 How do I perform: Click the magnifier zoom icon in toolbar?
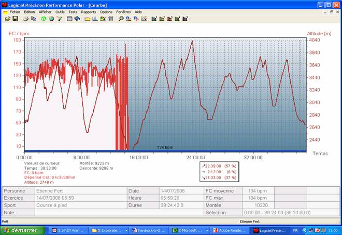pyautogui.click(x=121, y=19)
